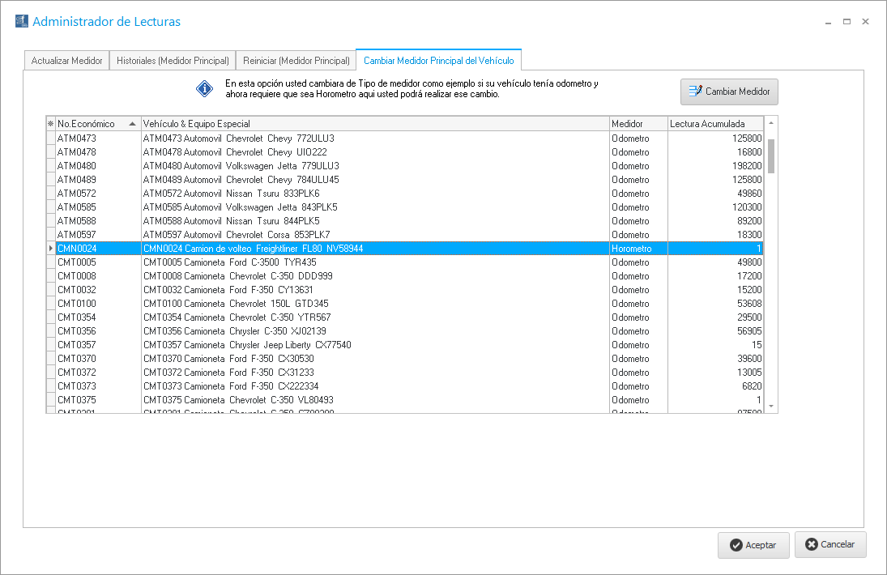Click the Cancelar button
887x575 pixels.
[829, 544]
